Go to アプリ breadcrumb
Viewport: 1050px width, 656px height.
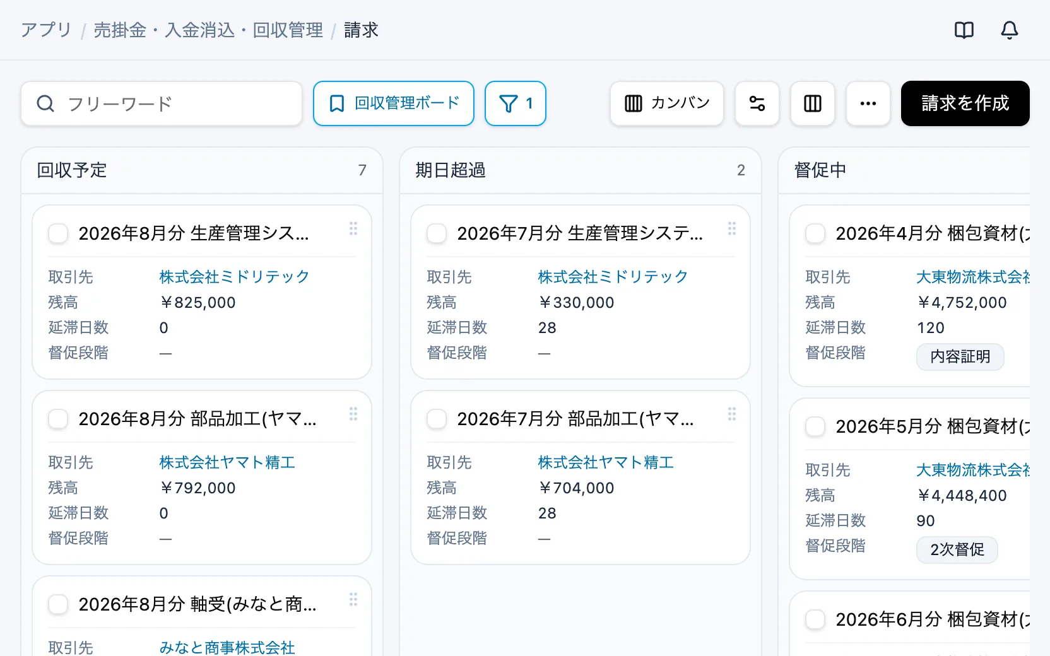[46, 30]
